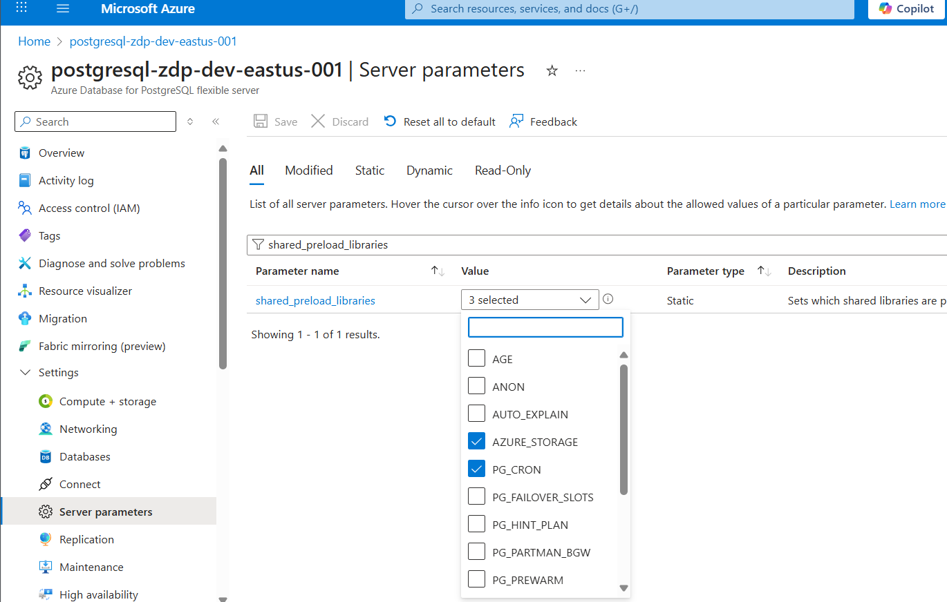Click the Resource visualizer icon

(25, 291)
